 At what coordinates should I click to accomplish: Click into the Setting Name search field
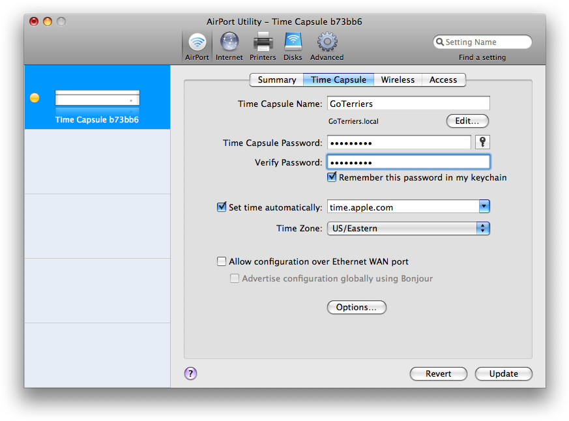[x=482, y=42]
